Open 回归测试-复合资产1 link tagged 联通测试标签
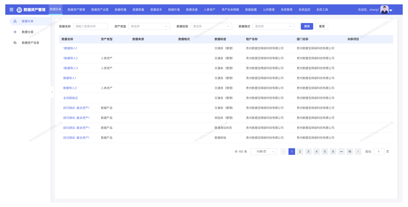The height and width of the screenshot is (207, 408). tap(76, 128)
